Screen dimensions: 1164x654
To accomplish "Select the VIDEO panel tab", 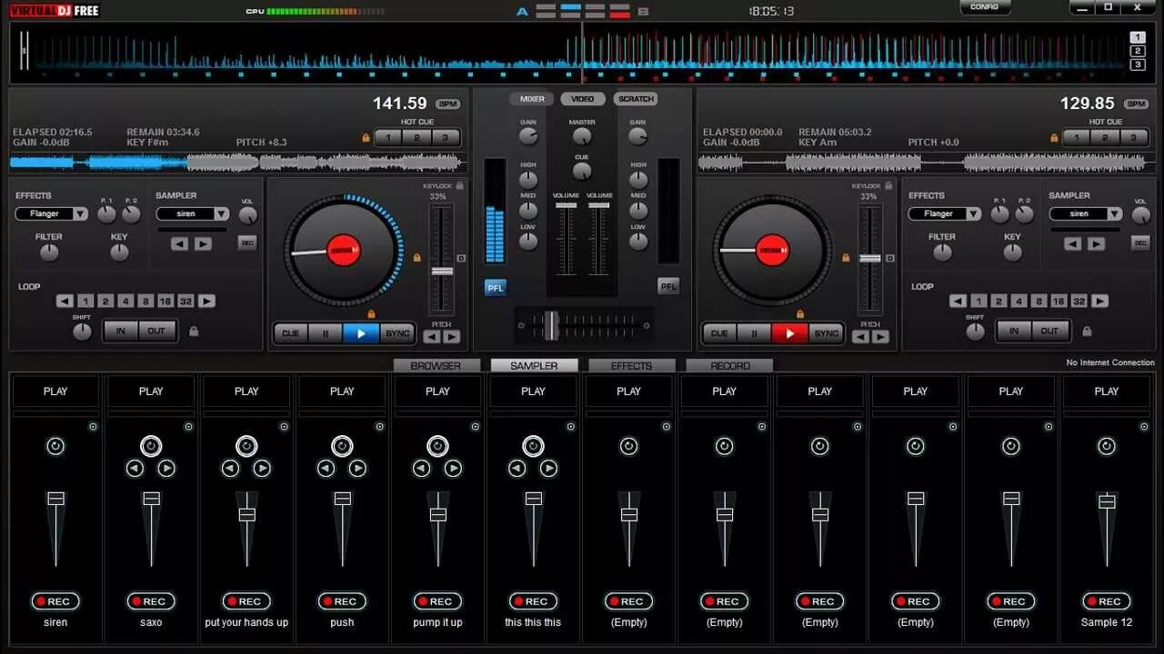I will coord(582,99).
